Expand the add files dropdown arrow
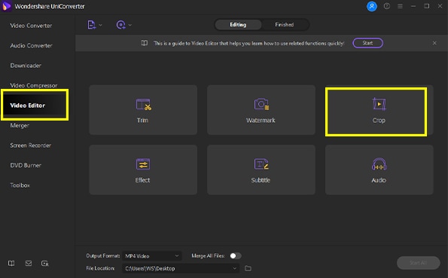Screen dimensions: 448x278 click(x=101, y=25)
